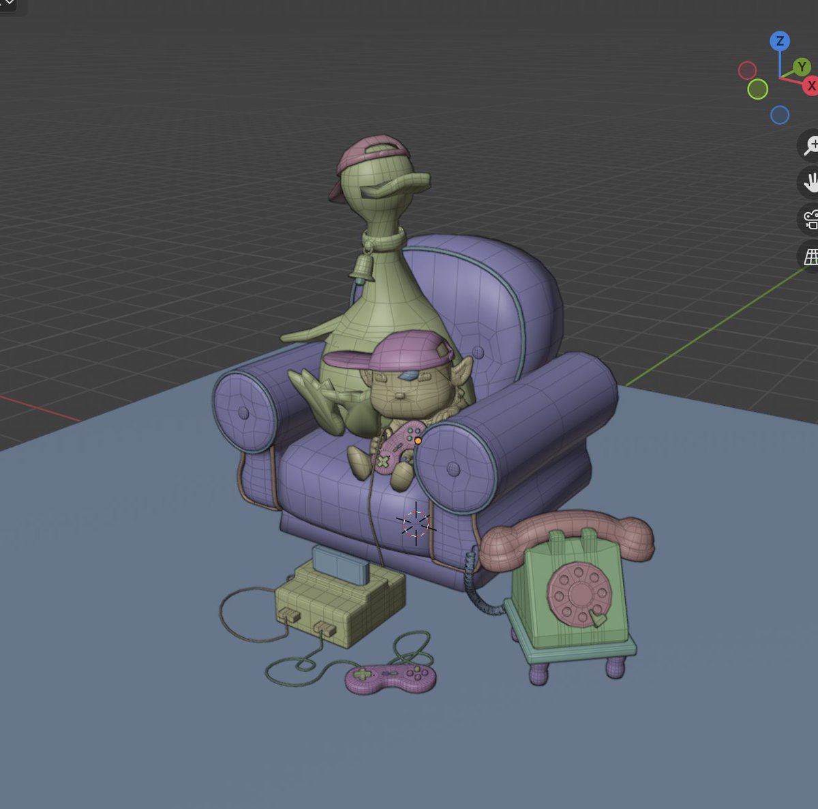Viewport: 818px width, 809px height.
Task: Select the controller lying on the floor
Action: 389,679
